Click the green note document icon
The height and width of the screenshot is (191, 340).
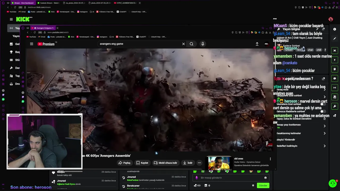click(335, 69)
